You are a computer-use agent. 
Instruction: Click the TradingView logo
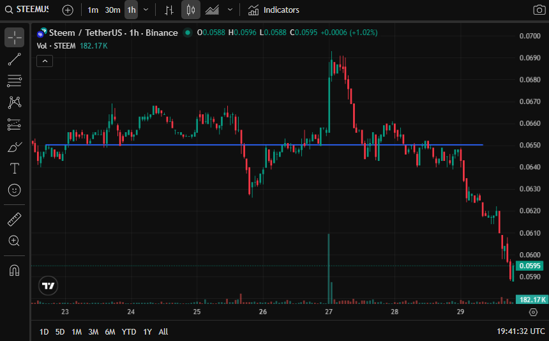pos(49,286)
